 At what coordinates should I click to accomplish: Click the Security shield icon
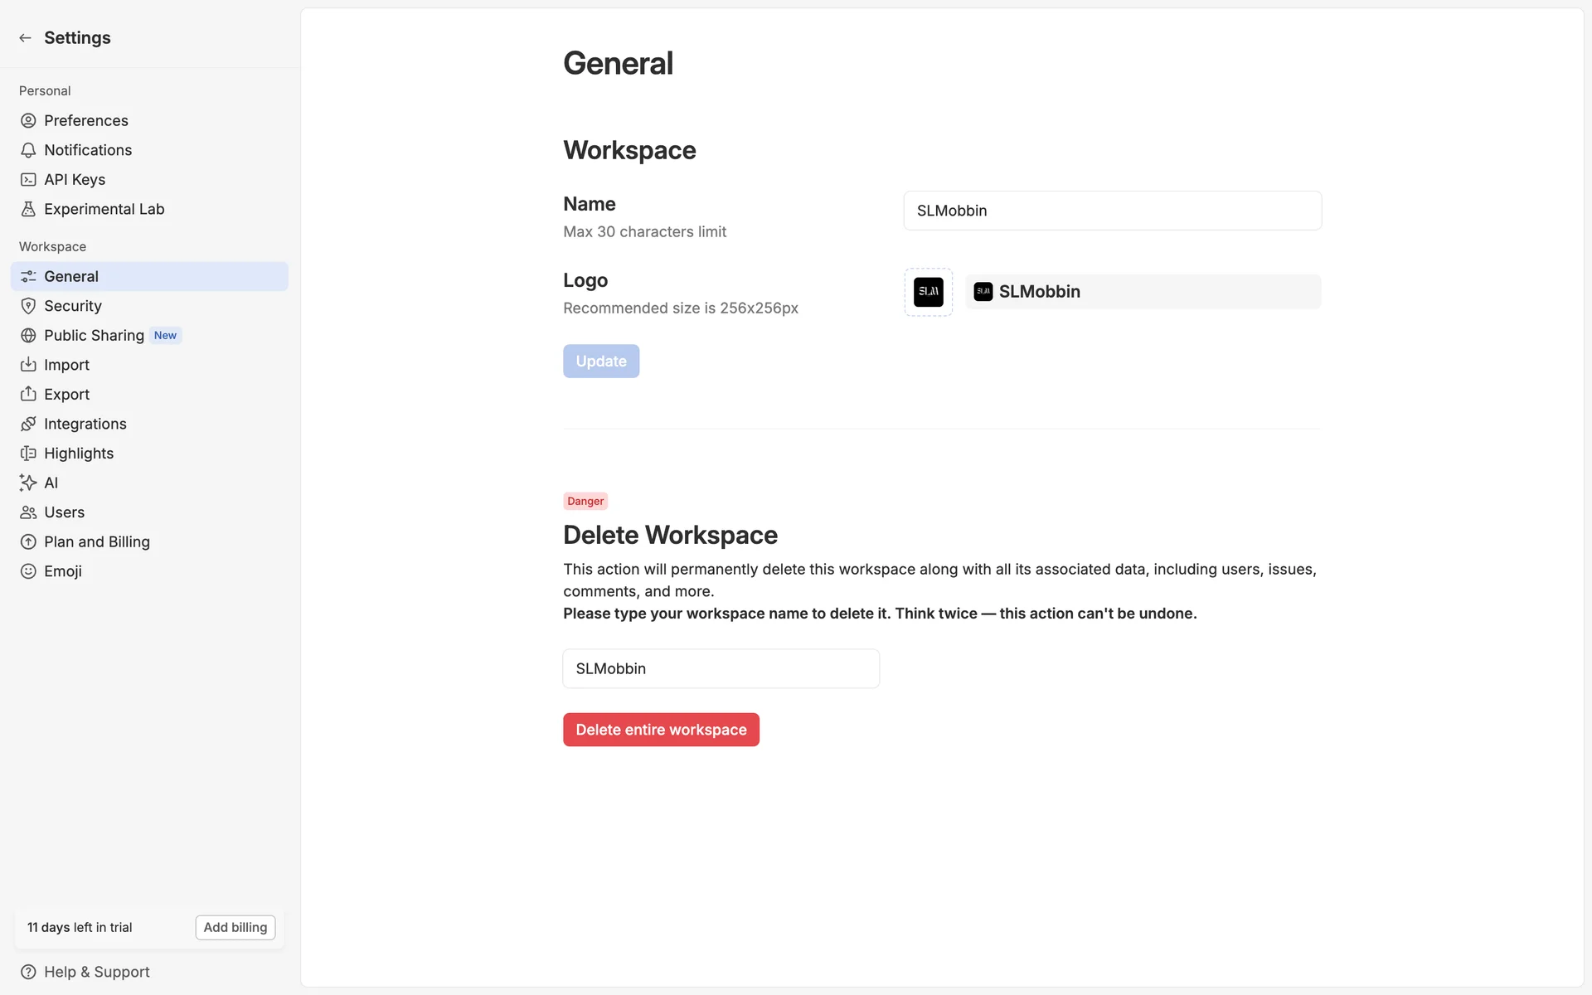click(28, 306)
